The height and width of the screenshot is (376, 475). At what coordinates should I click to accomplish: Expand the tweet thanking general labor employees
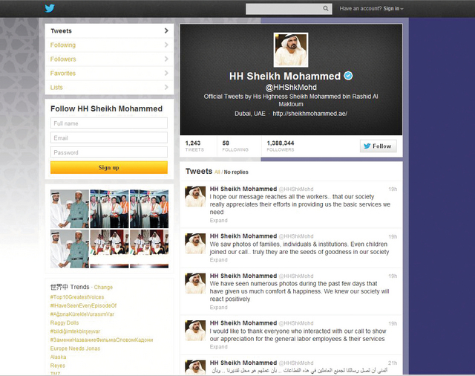218,346
